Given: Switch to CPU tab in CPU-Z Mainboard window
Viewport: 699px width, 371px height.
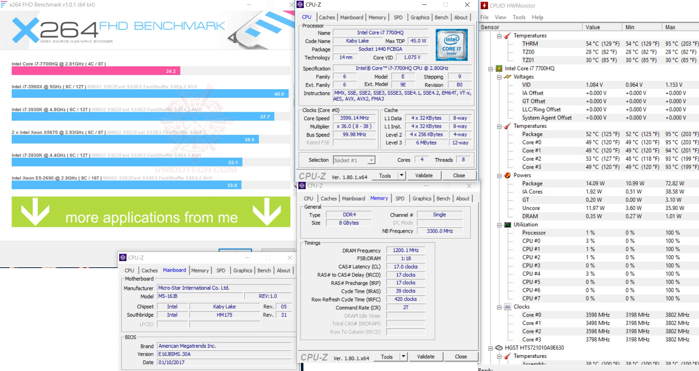Looking at the screenshot, I should [x=129, y=271].
